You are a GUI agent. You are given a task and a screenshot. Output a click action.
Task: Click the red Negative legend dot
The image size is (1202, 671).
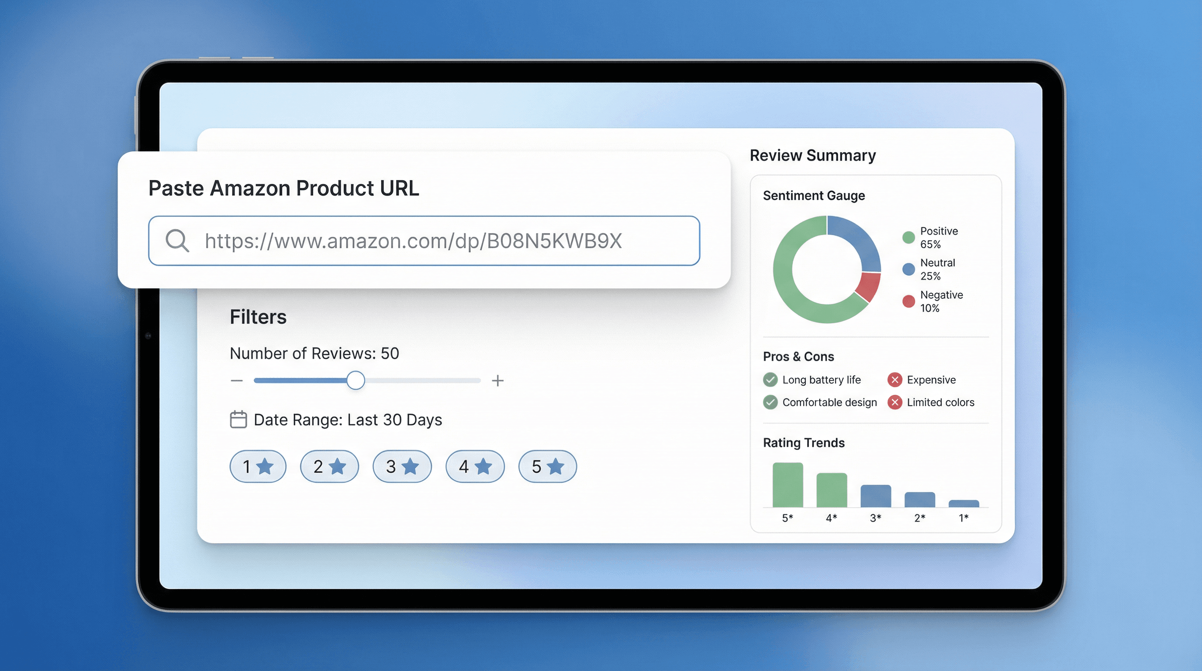click(x=908, y=301)
